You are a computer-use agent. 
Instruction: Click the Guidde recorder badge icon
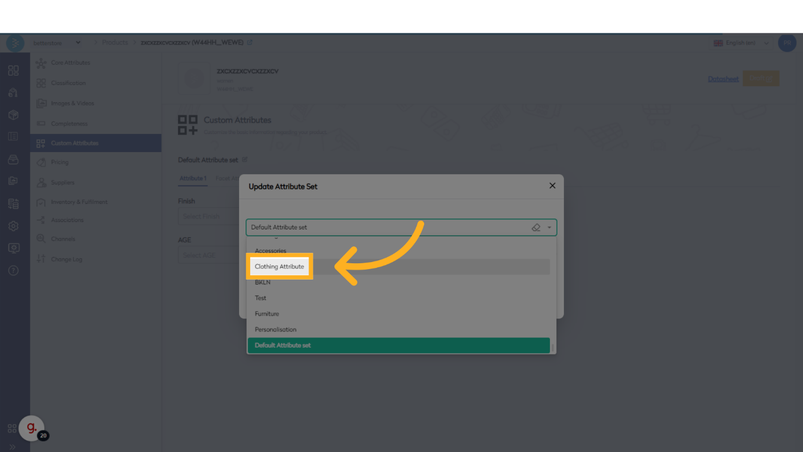click(x=32, y=428)
